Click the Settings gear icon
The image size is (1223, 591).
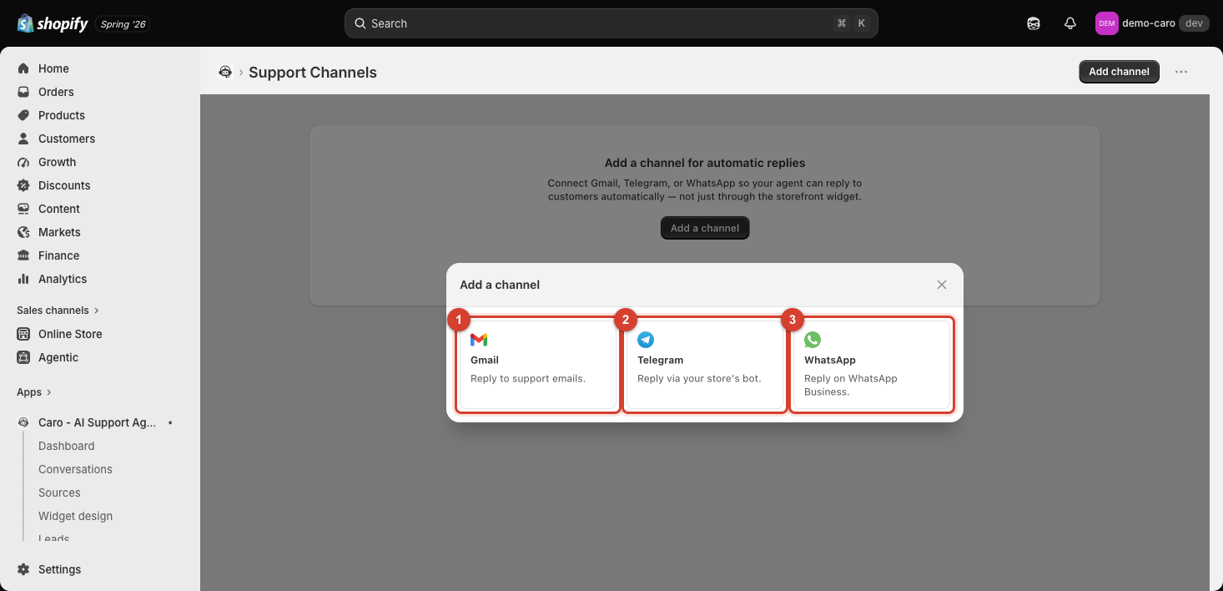pyautogui.click(x=23, y=569)
